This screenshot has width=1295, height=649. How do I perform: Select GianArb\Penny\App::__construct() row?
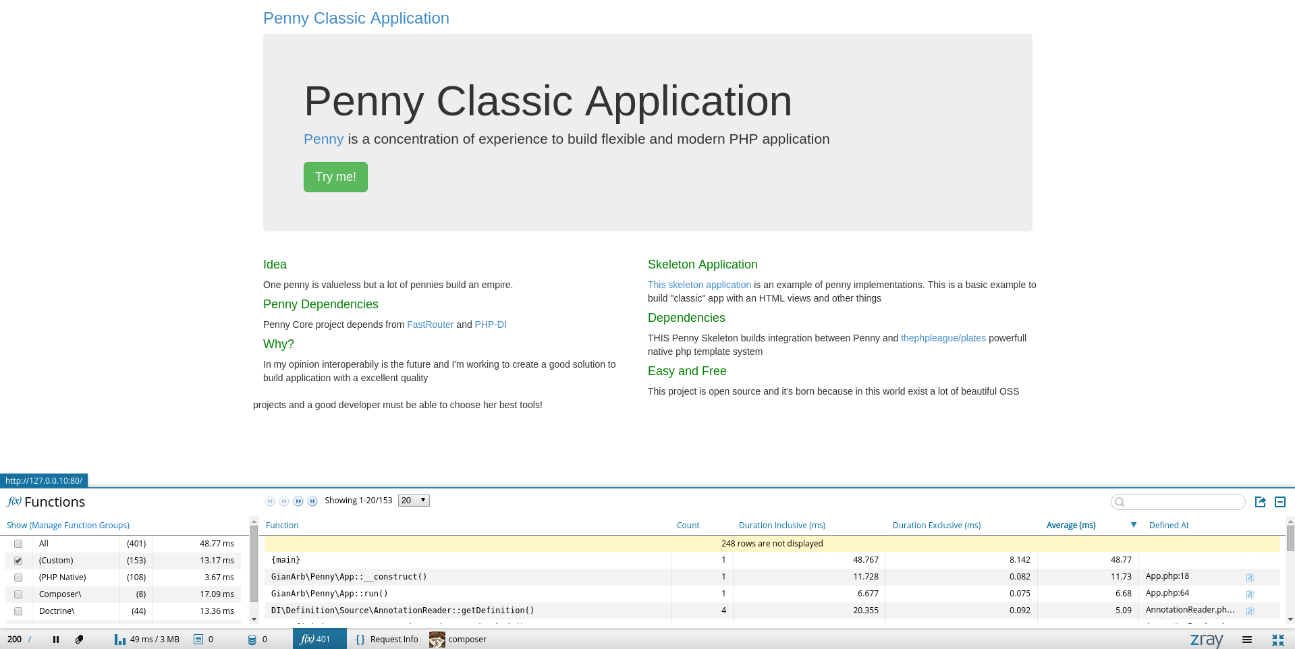coord(772,577)
